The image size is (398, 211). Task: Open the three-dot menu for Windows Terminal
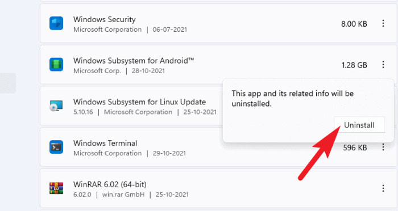383,147
